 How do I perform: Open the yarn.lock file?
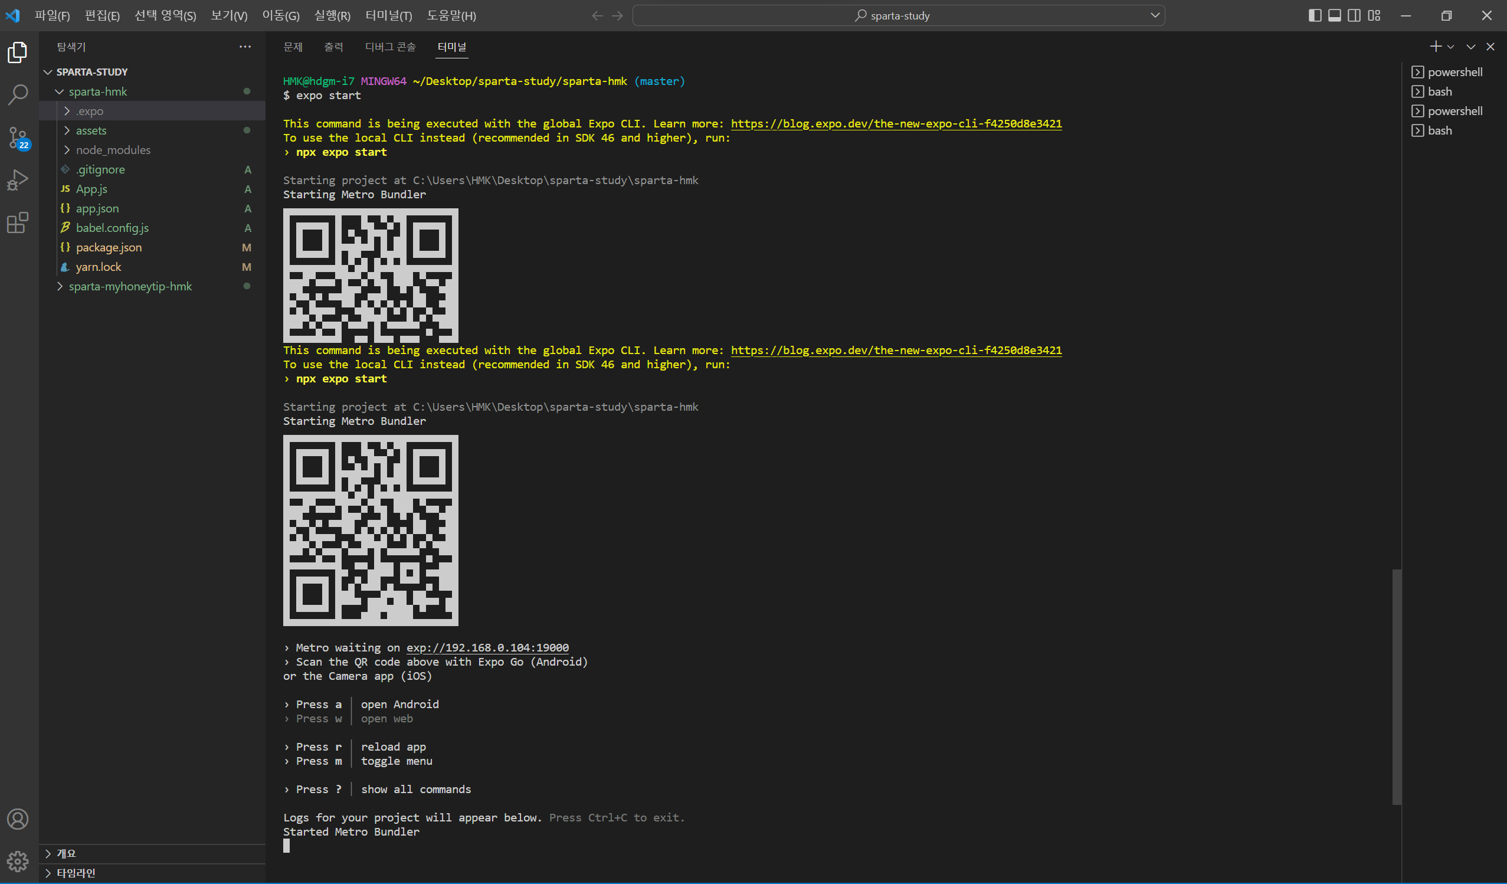(152, 267)
